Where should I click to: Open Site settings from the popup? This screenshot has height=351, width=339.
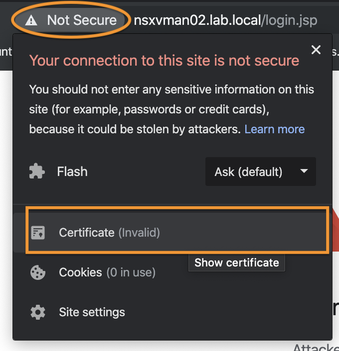(x=172, y=312)
